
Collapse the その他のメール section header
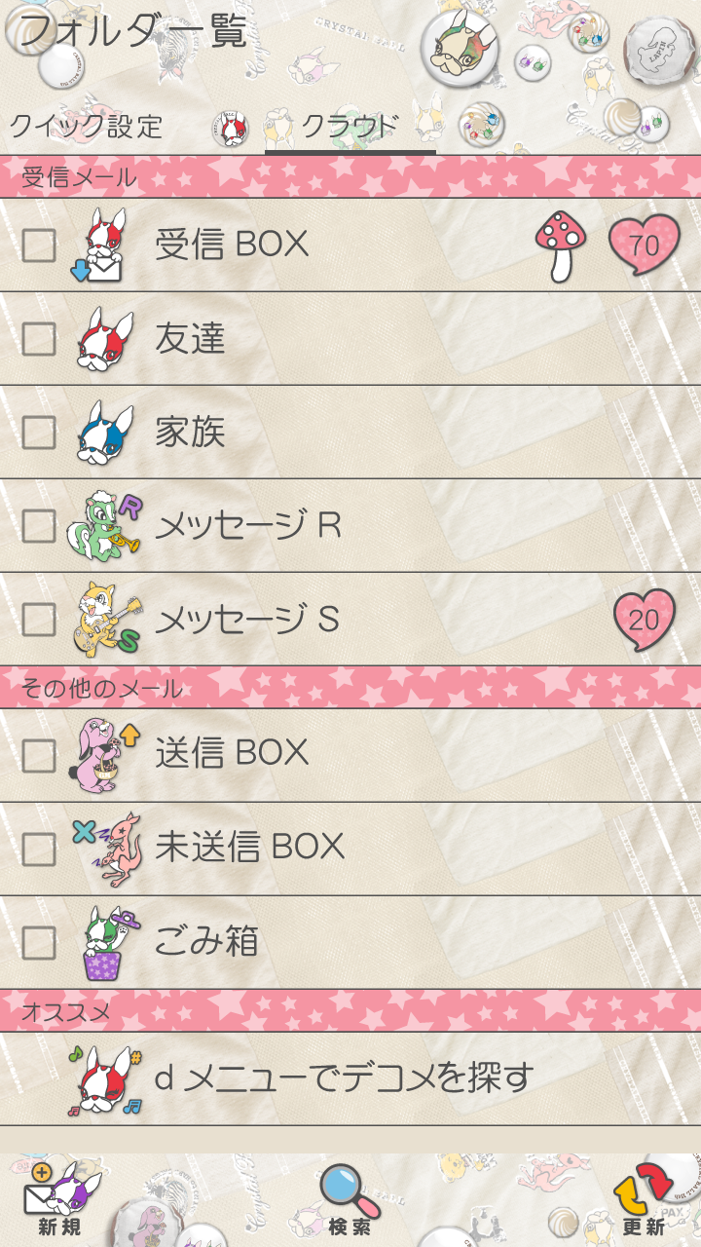click(x=350, y=688)
